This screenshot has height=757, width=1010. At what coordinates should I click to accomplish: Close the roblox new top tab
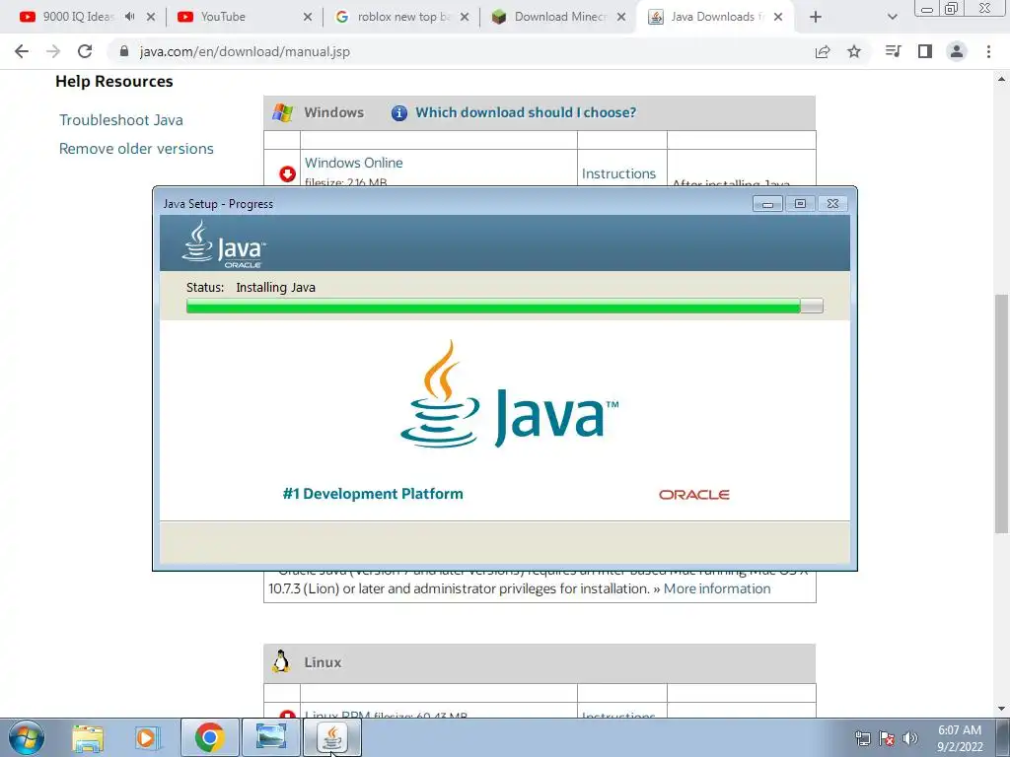(x=465, y=18)
